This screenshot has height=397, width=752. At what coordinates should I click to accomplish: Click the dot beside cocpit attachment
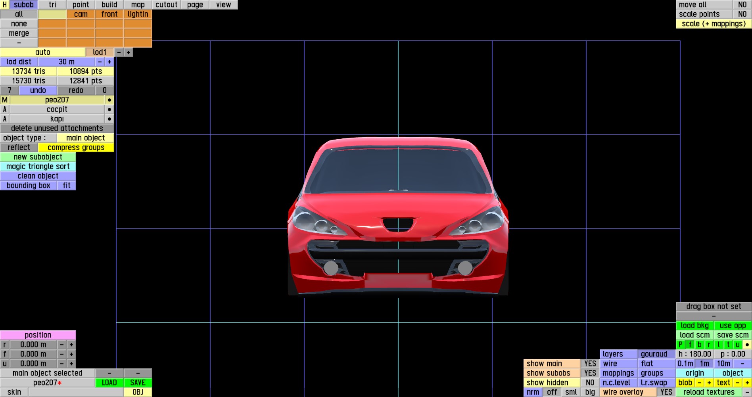point(109,109)
